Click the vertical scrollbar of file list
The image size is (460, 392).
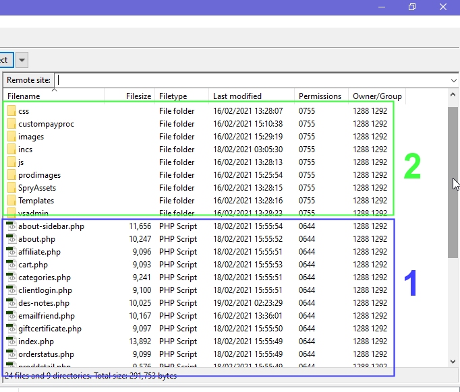click(453, 182)
